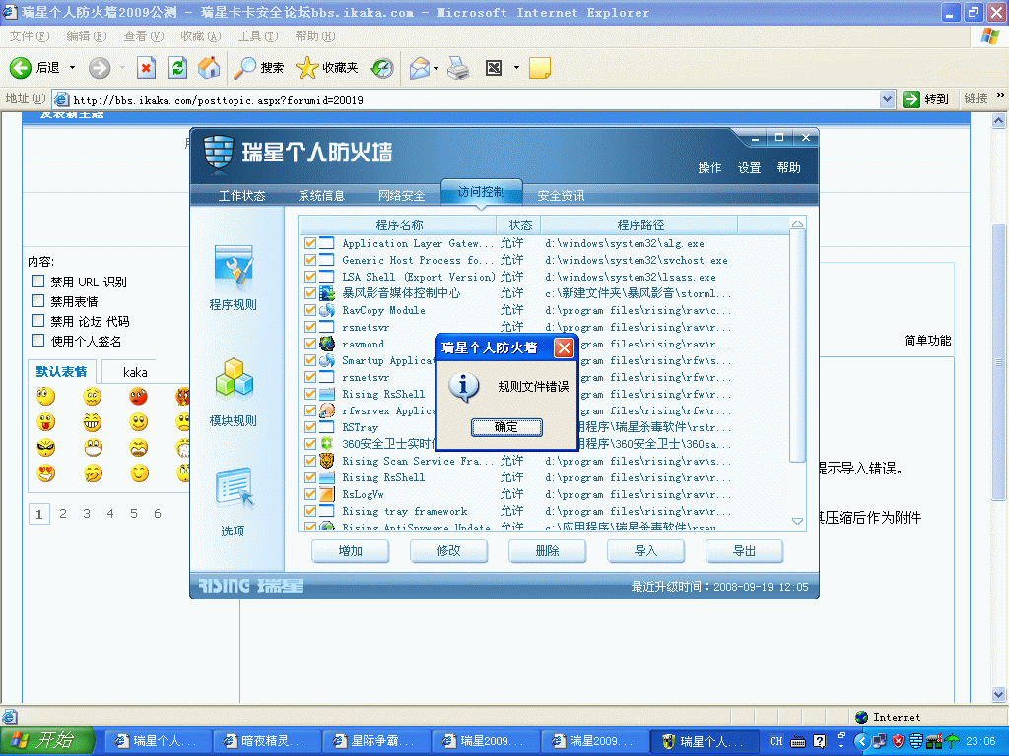Open 暗夜精灵 taskbar window
The width and height of the screenshot is (1009, 756).
coord(266,741)
